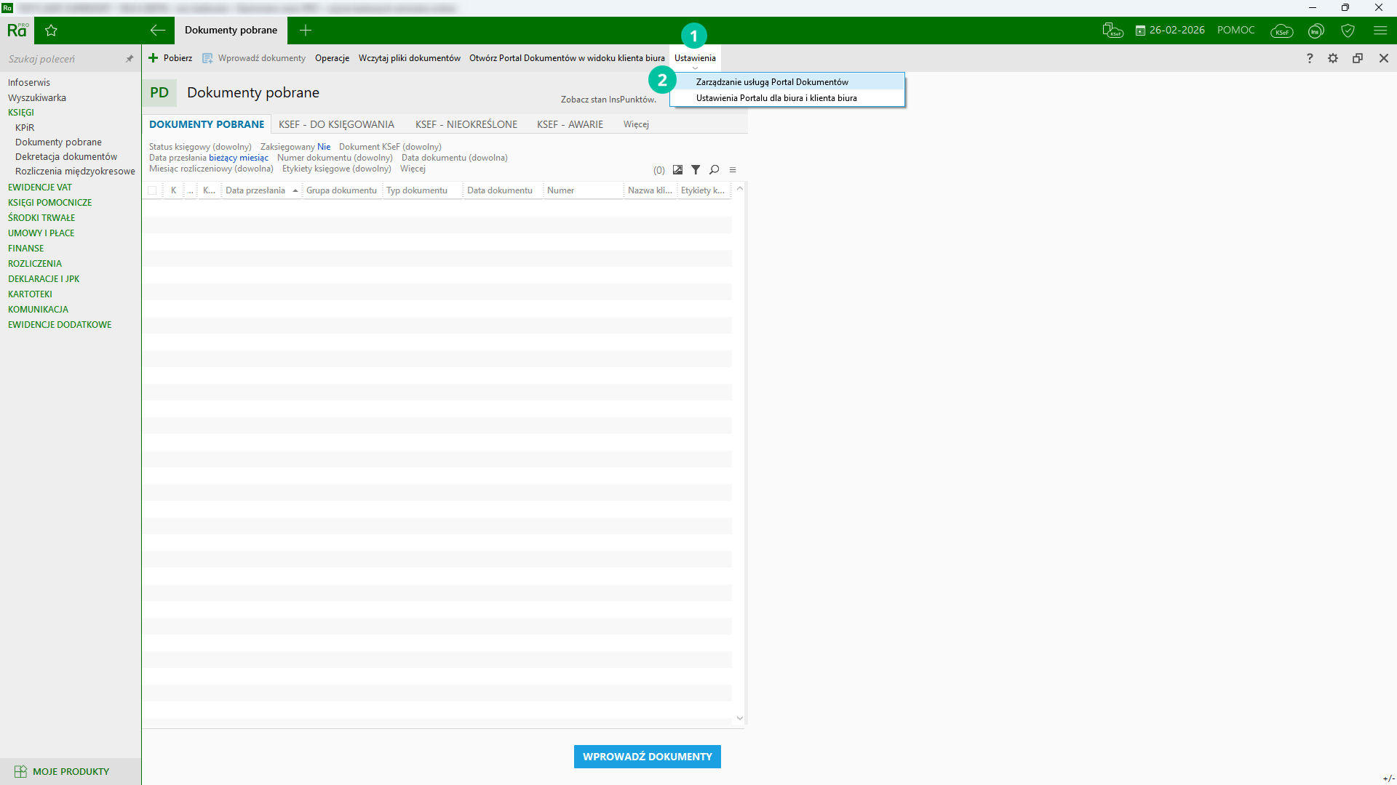Select Zarządzanie usługą Portal Dokumentów

[x=772, y=82]
